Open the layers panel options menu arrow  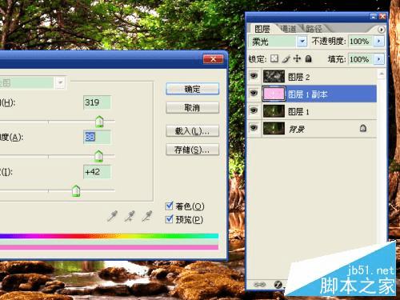382,30
